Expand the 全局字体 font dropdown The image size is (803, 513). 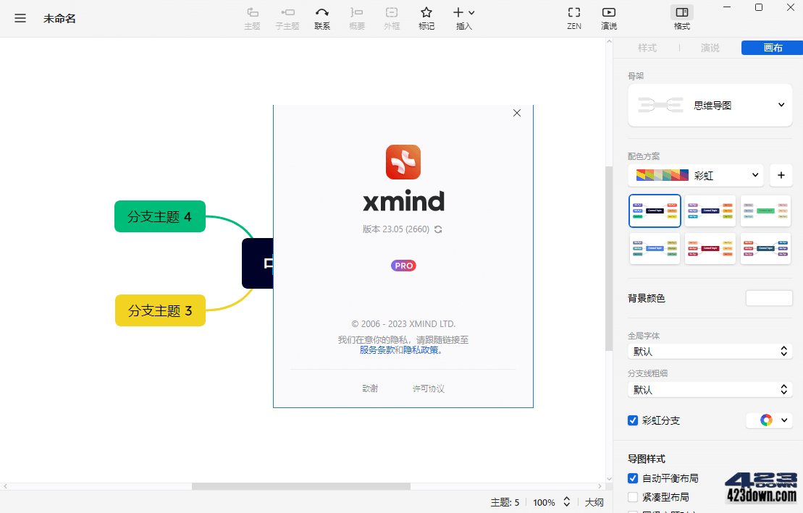[709, 352]
